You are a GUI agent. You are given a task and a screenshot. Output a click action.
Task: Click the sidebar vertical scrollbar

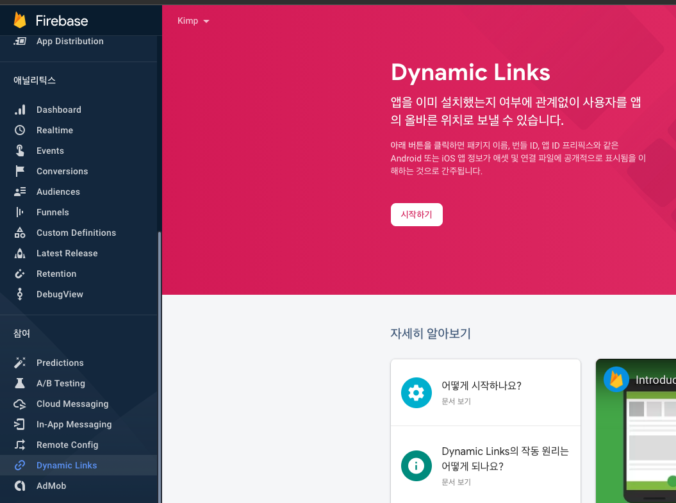tap(160, 367)
